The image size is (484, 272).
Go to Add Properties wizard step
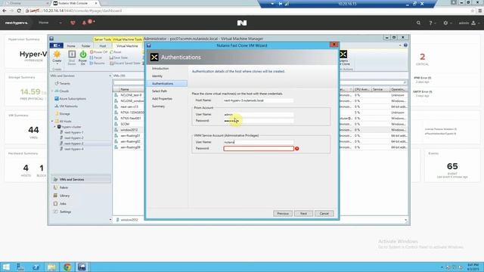point(162,99)
